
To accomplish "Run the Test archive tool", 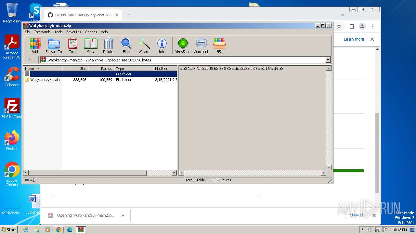I will click(x=72, y=46).
